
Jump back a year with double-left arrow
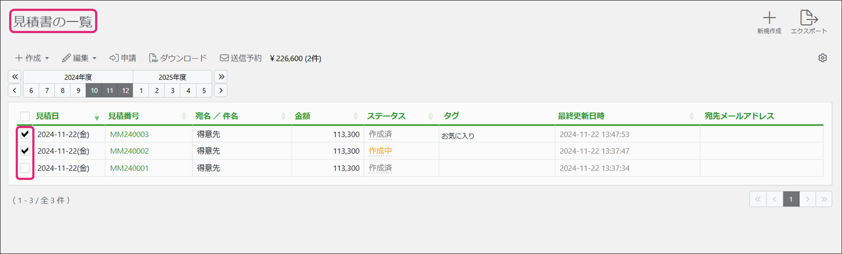coord(15,77)
